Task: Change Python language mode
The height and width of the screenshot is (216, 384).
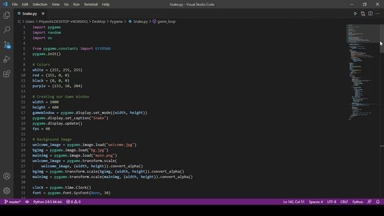Action: pyautogui.click(x=358, y=202)
